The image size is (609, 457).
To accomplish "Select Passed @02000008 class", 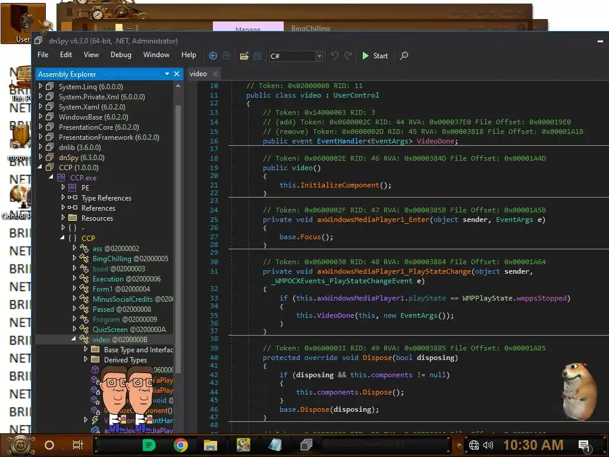I will coord(121,309).
